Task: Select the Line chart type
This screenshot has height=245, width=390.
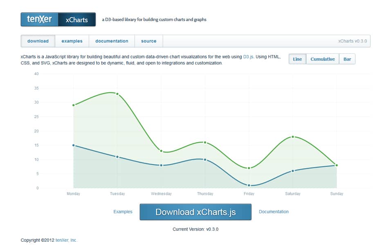Action: point(298,59)
